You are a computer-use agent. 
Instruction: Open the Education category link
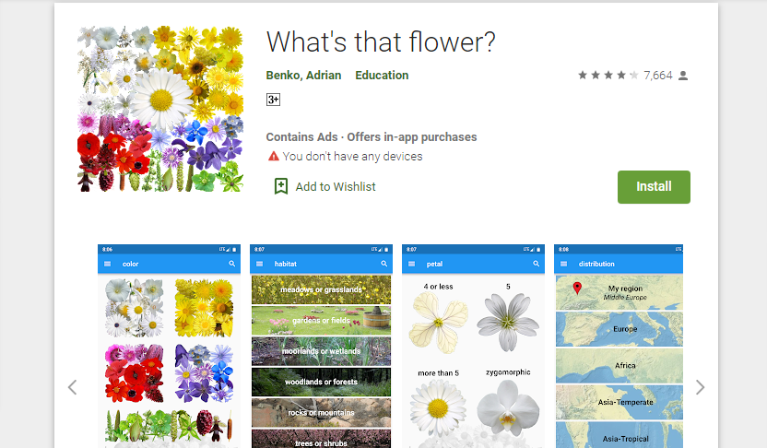point(382,76)
